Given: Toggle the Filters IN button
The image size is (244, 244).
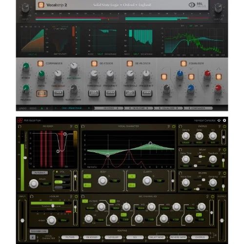Looking at the screenshot, I should (x=85, y=201).
